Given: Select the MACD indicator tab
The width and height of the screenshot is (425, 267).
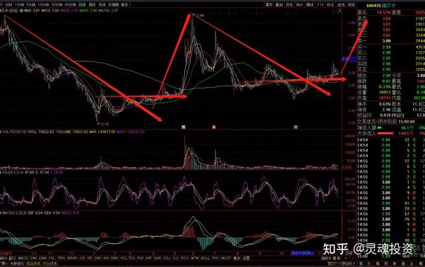Looking at the screenshot, I should 23,258.
